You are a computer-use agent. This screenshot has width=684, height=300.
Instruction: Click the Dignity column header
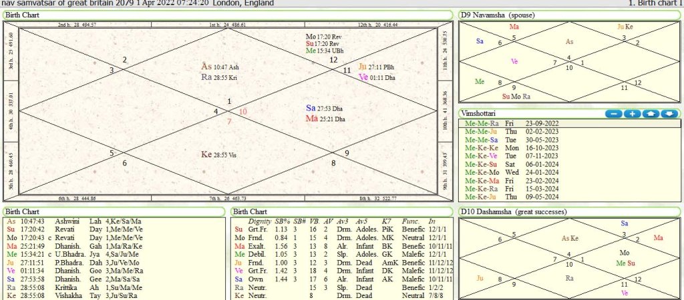click(x=259, y=221)
